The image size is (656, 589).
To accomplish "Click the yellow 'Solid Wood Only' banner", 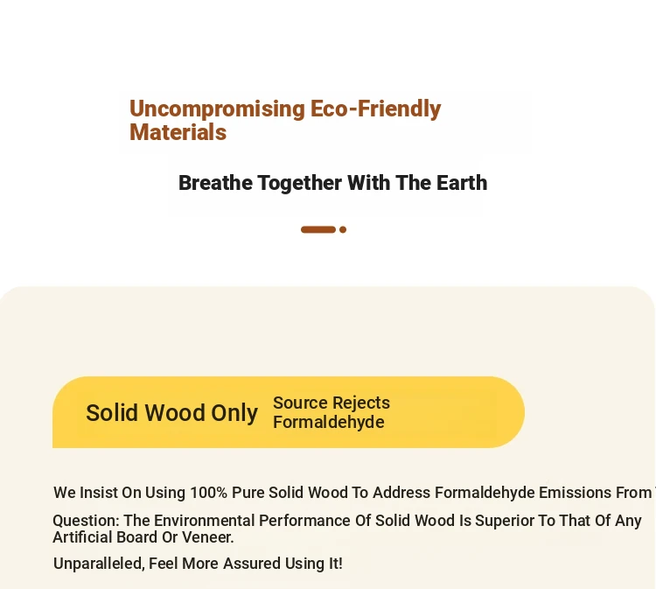I will [x=289, y=412].
